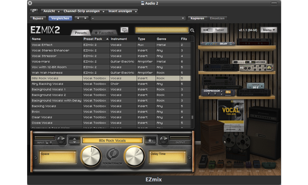Select previous preset with the up arrow
This screenshot has height=185, width=308.
[75, 139]
